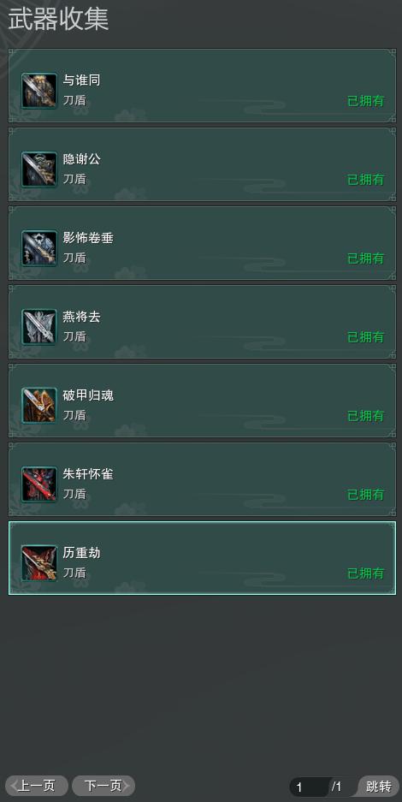Go to next page with 下一页
Viewport: 402px width, 802px height.
tap(103, 786)
